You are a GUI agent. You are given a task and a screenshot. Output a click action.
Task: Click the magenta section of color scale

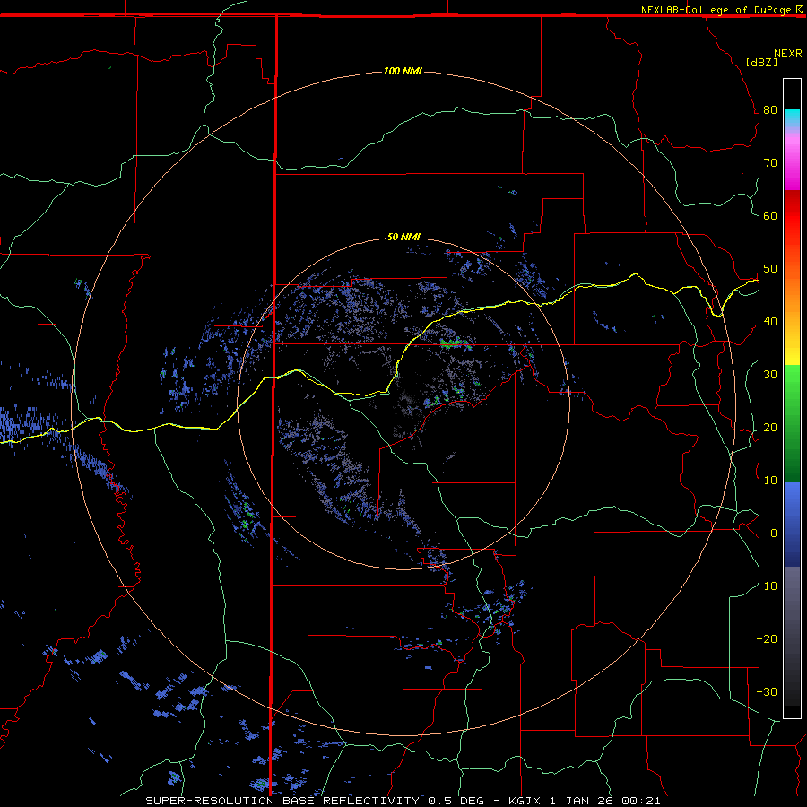point(792,168)
